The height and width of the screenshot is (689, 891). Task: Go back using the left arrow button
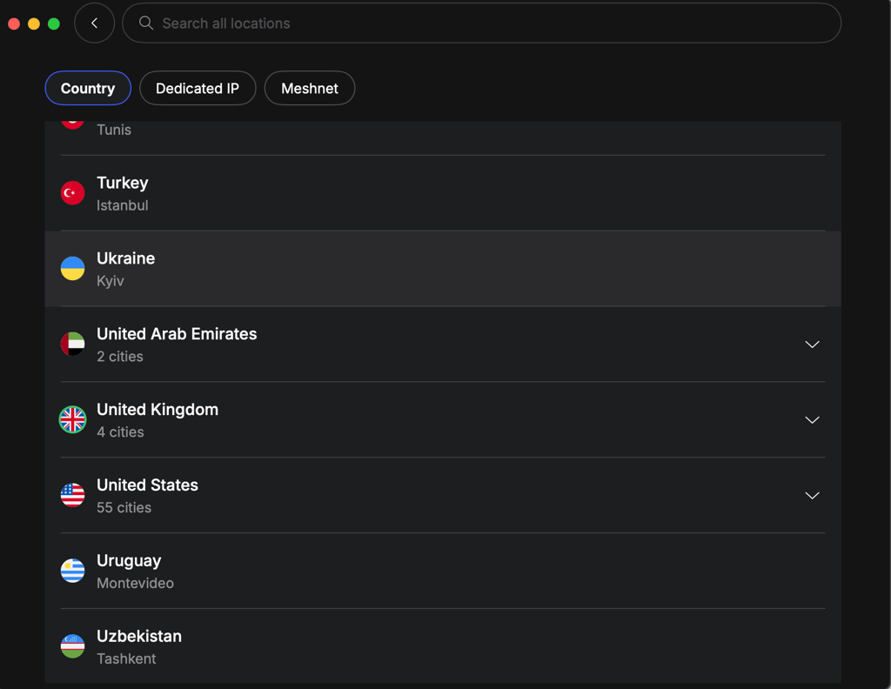(x=94, y=23)
